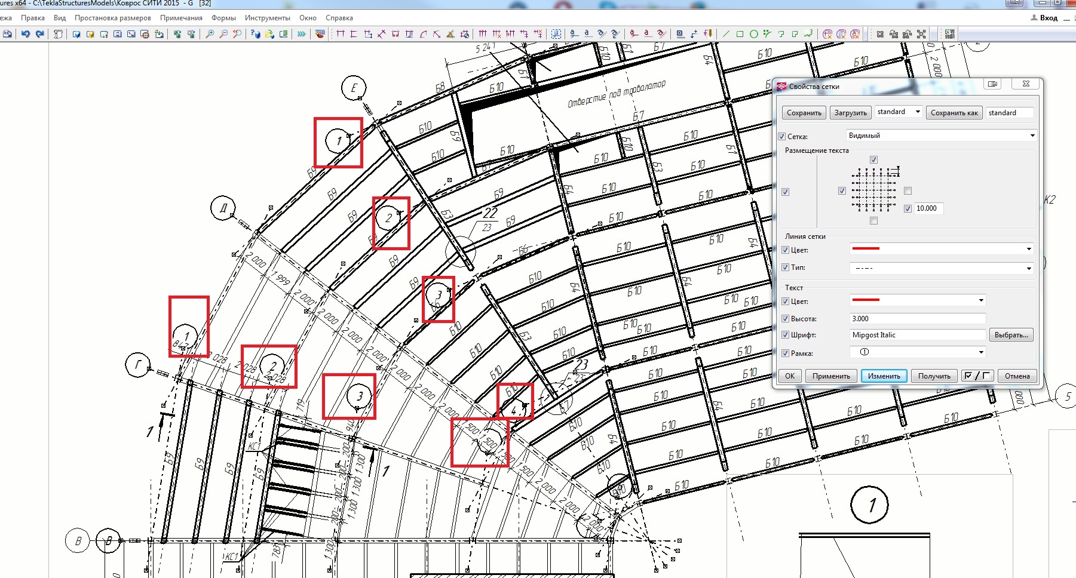Open the Инструменты menu
This screenshot has width=1076, height=578.
pyautogui.click(x=267, y=18)
